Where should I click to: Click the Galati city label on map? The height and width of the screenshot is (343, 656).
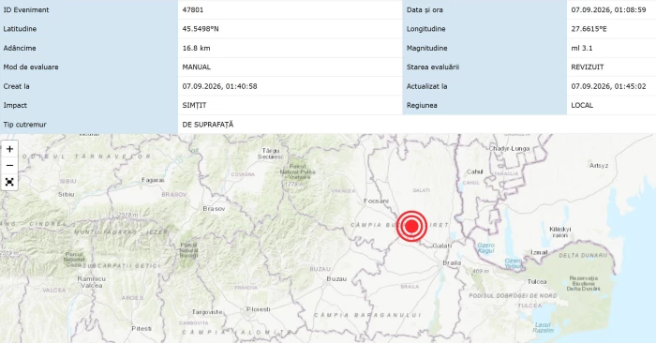(441, 246)
